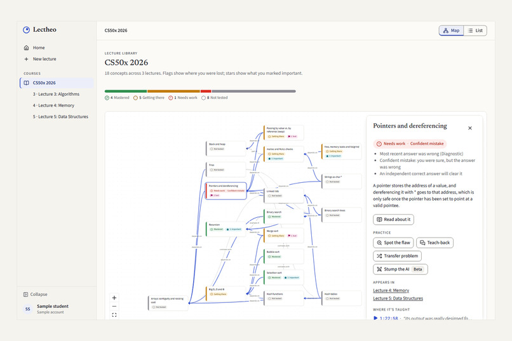Click the important star on Selection sort node
Viewport: 512px width, 341px height.
point(292,277)
